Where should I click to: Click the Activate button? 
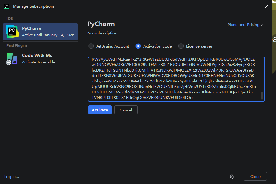pos(100,110)
